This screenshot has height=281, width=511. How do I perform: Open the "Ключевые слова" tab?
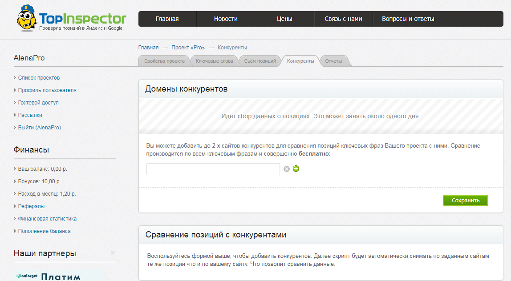[x=214, y=60]
